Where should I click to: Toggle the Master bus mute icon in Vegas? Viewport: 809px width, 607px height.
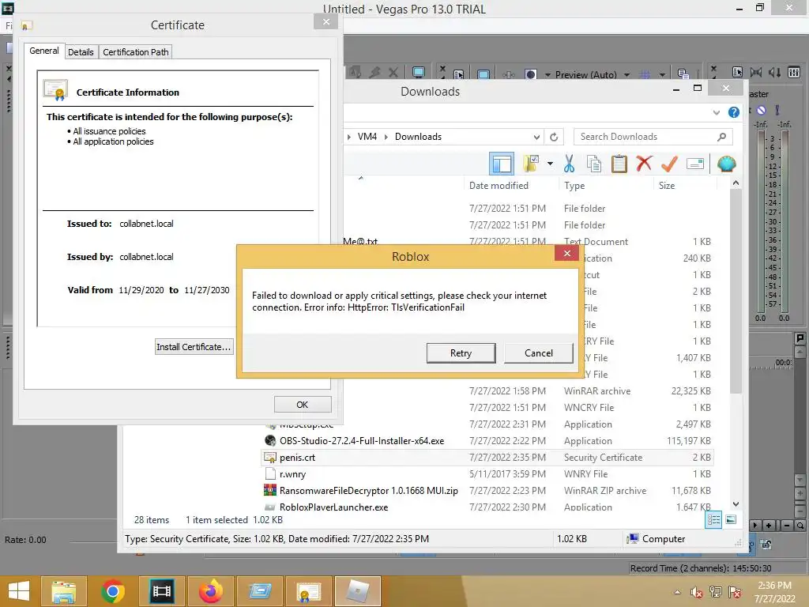coord(761,111)
